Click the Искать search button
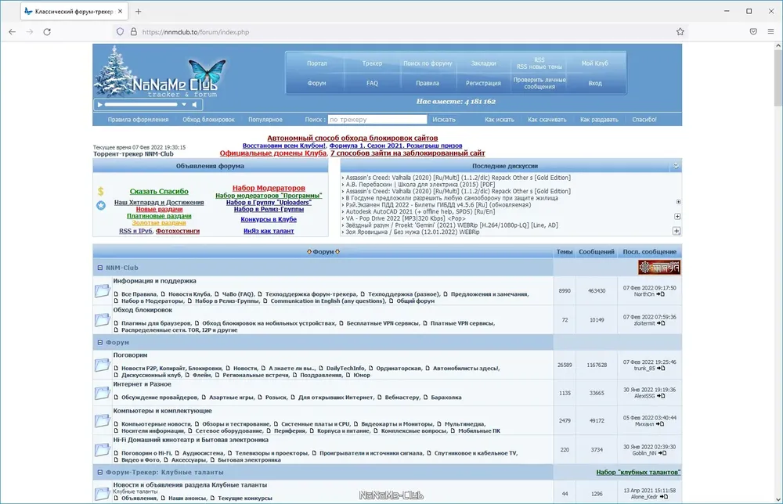The height and width of the screenshot is (504, 783). click(444, 120)
